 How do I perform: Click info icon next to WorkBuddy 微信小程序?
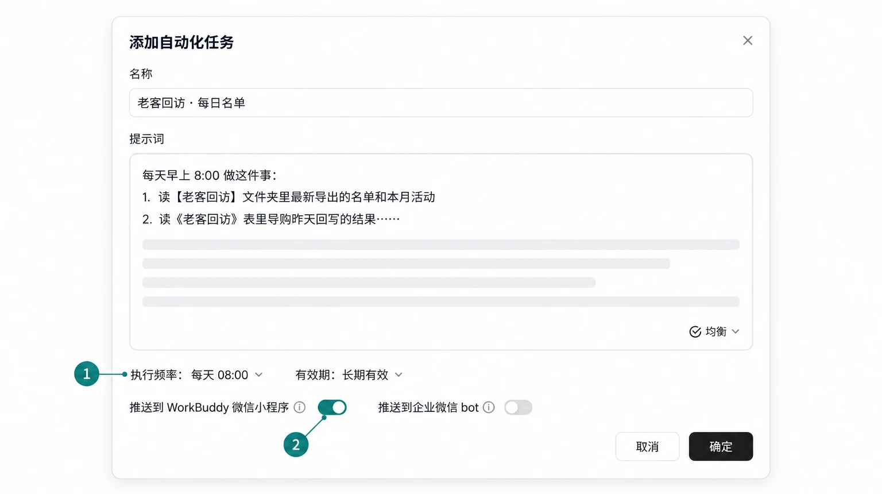pyautogui.click(x=300, y=407)
